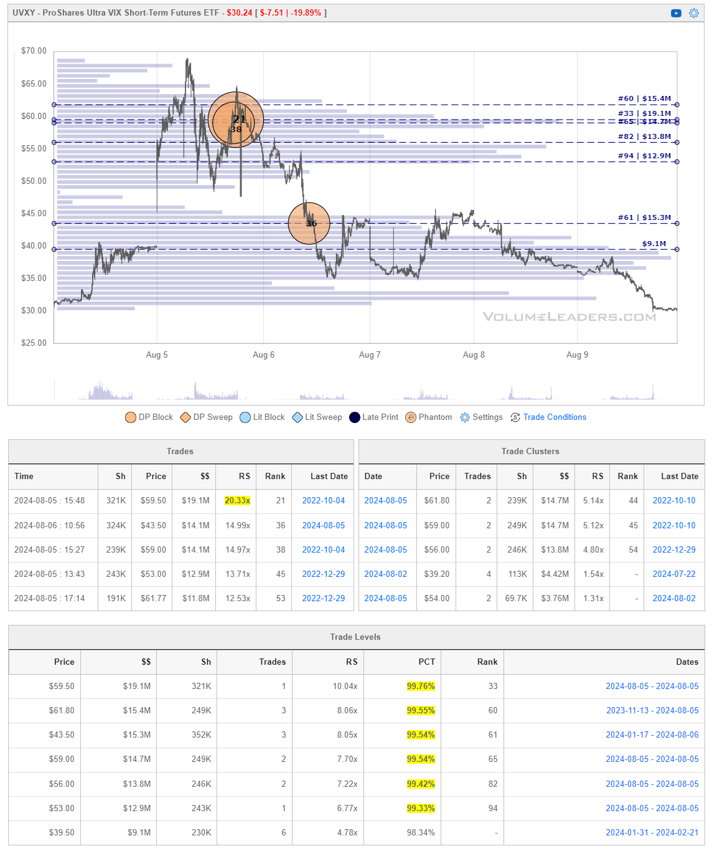Toggle the DP Sweep legend diamond
712x851 pixels.
185,417
